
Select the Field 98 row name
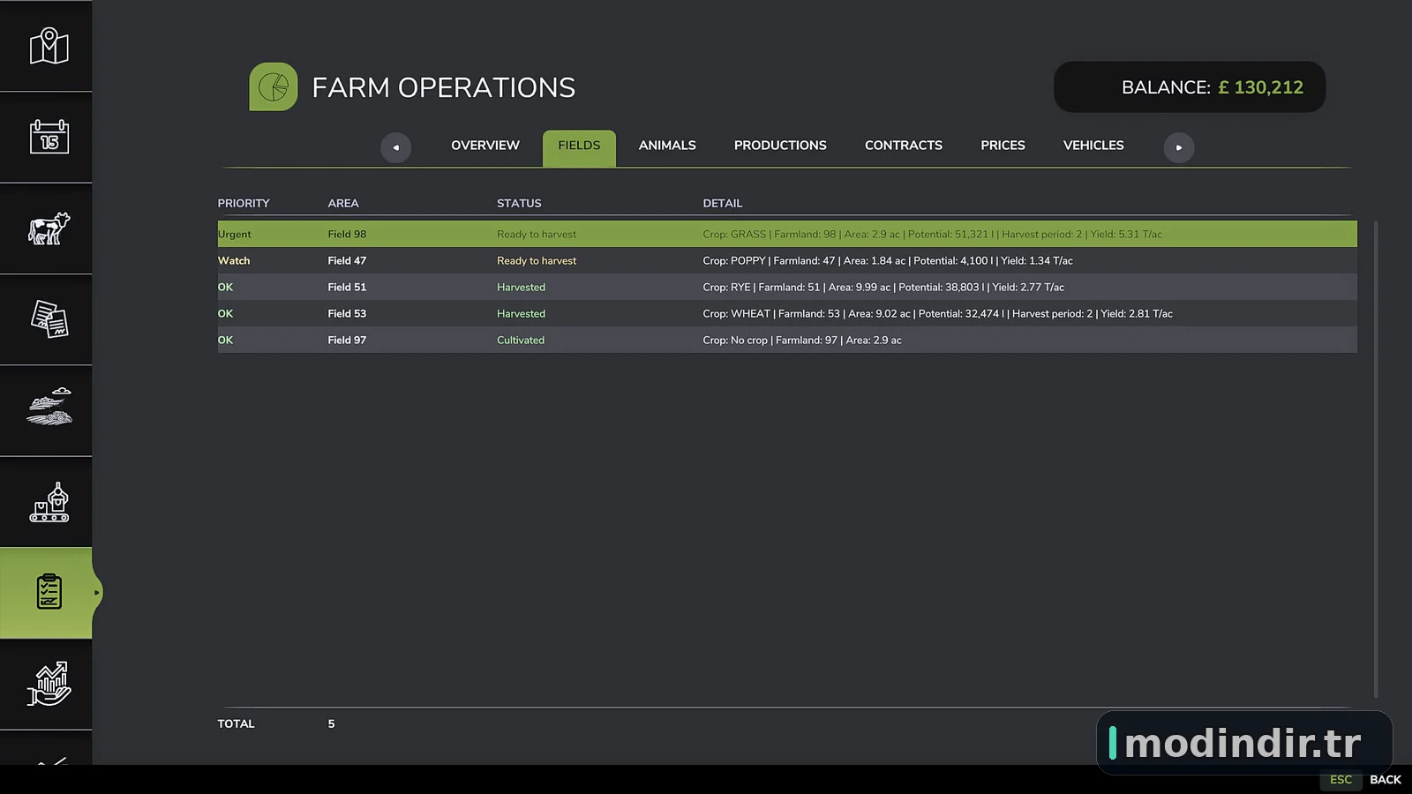(347, 234)
